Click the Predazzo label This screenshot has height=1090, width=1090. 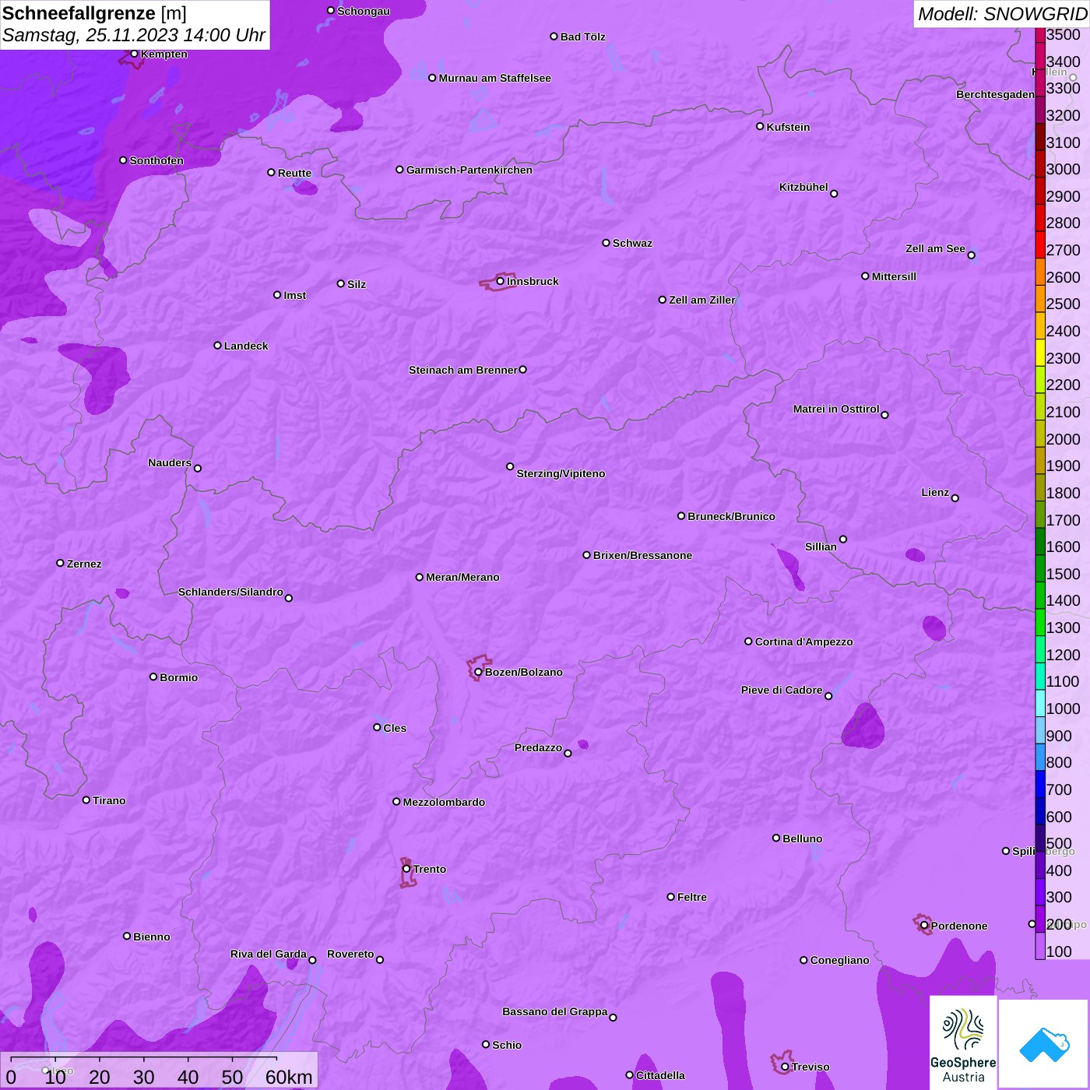538,747
